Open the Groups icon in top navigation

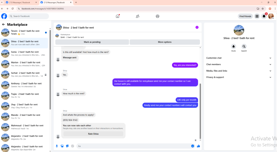(x=158, y=16)
